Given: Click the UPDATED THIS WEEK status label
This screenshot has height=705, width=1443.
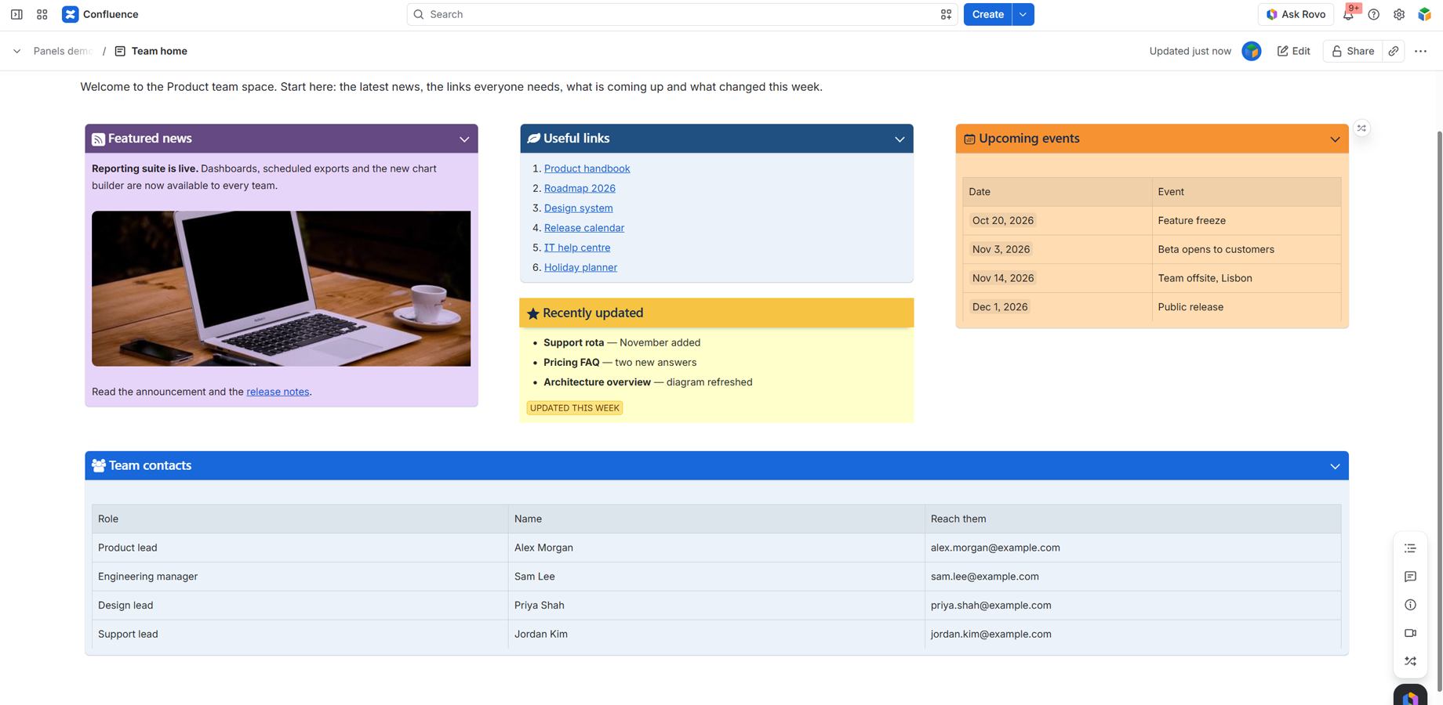Looking at the screenshot, I should [575, 408].
